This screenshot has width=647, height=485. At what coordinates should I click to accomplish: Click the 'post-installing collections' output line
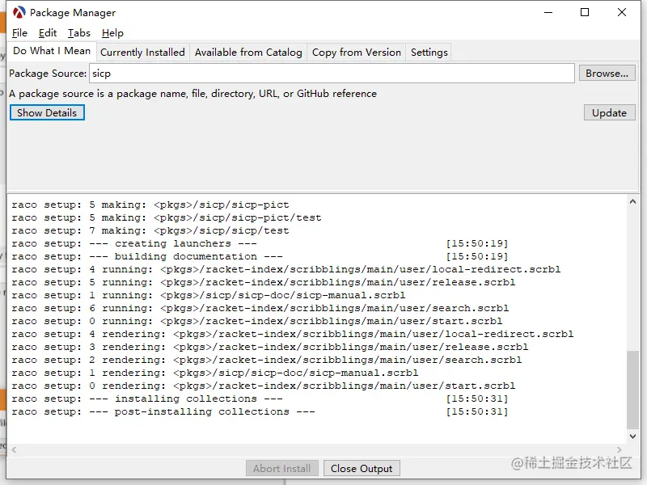260,411
